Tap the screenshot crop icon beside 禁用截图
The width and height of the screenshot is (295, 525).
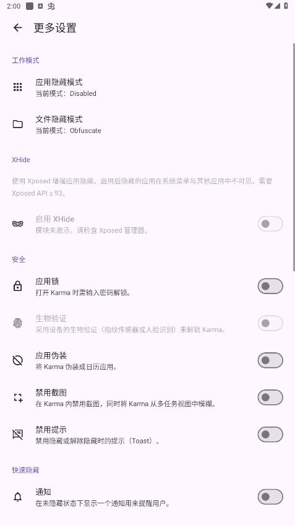(x=18, y=397)
